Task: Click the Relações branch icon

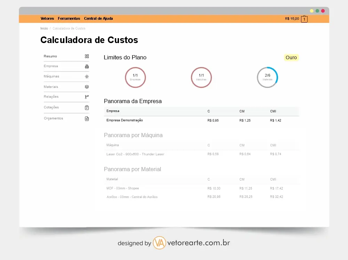Action: click(87, 97)
